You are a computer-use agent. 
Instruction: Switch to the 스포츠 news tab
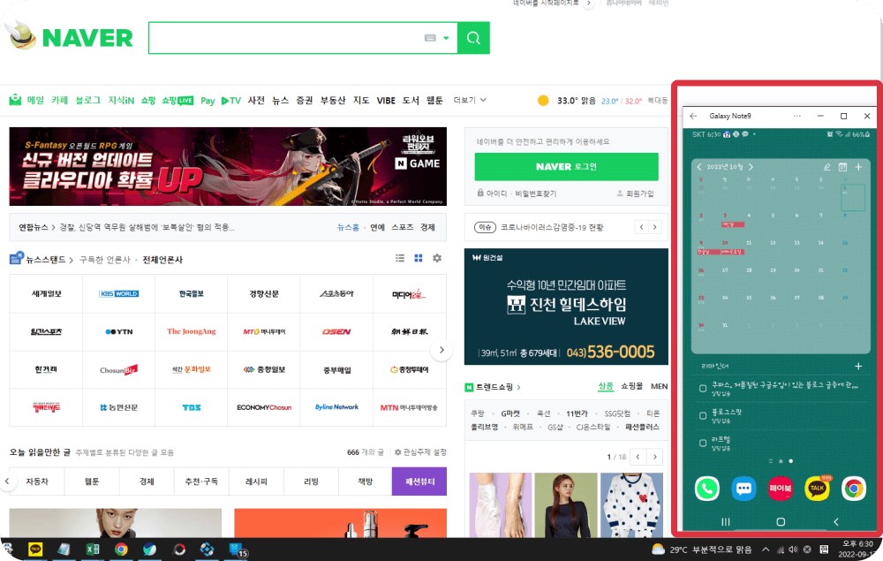click(x=401, y=227)
